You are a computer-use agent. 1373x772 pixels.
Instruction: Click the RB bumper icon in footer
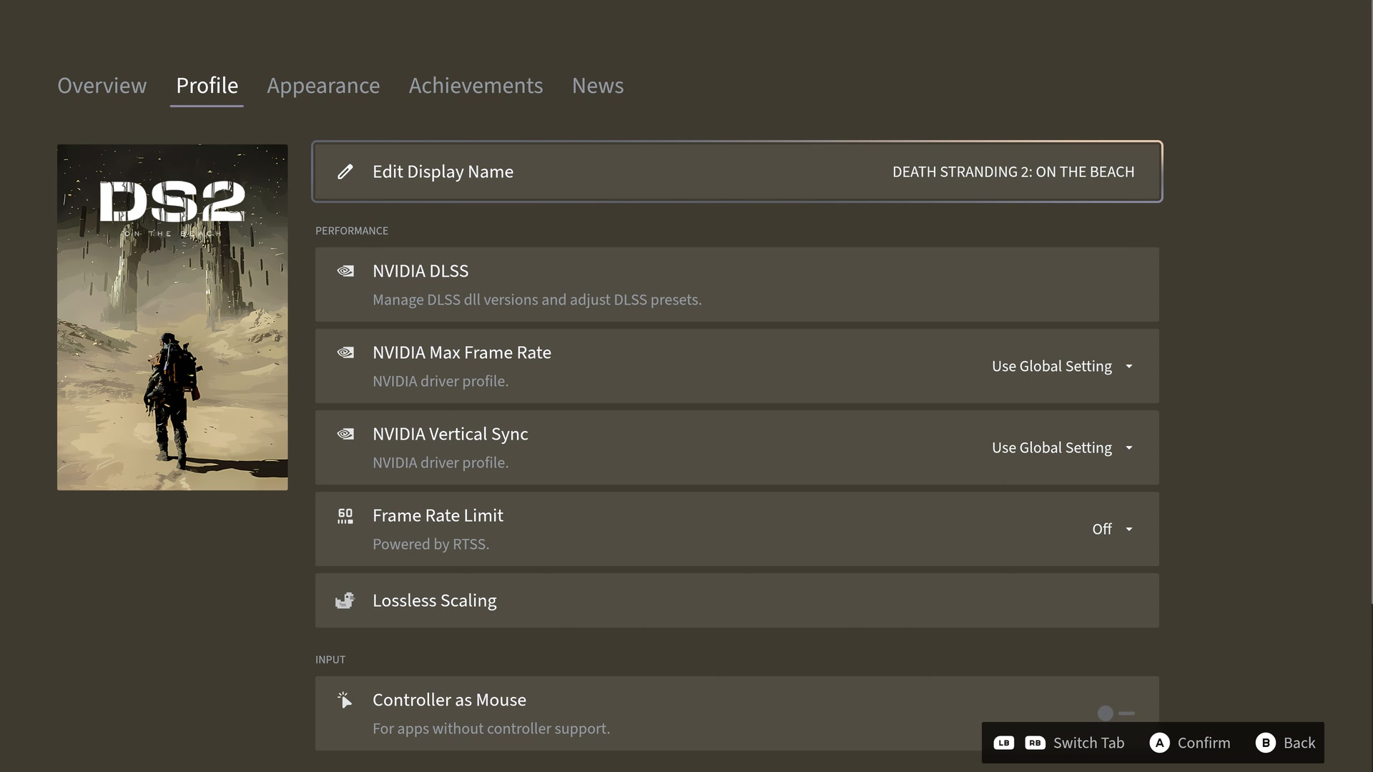[1035, 743]
